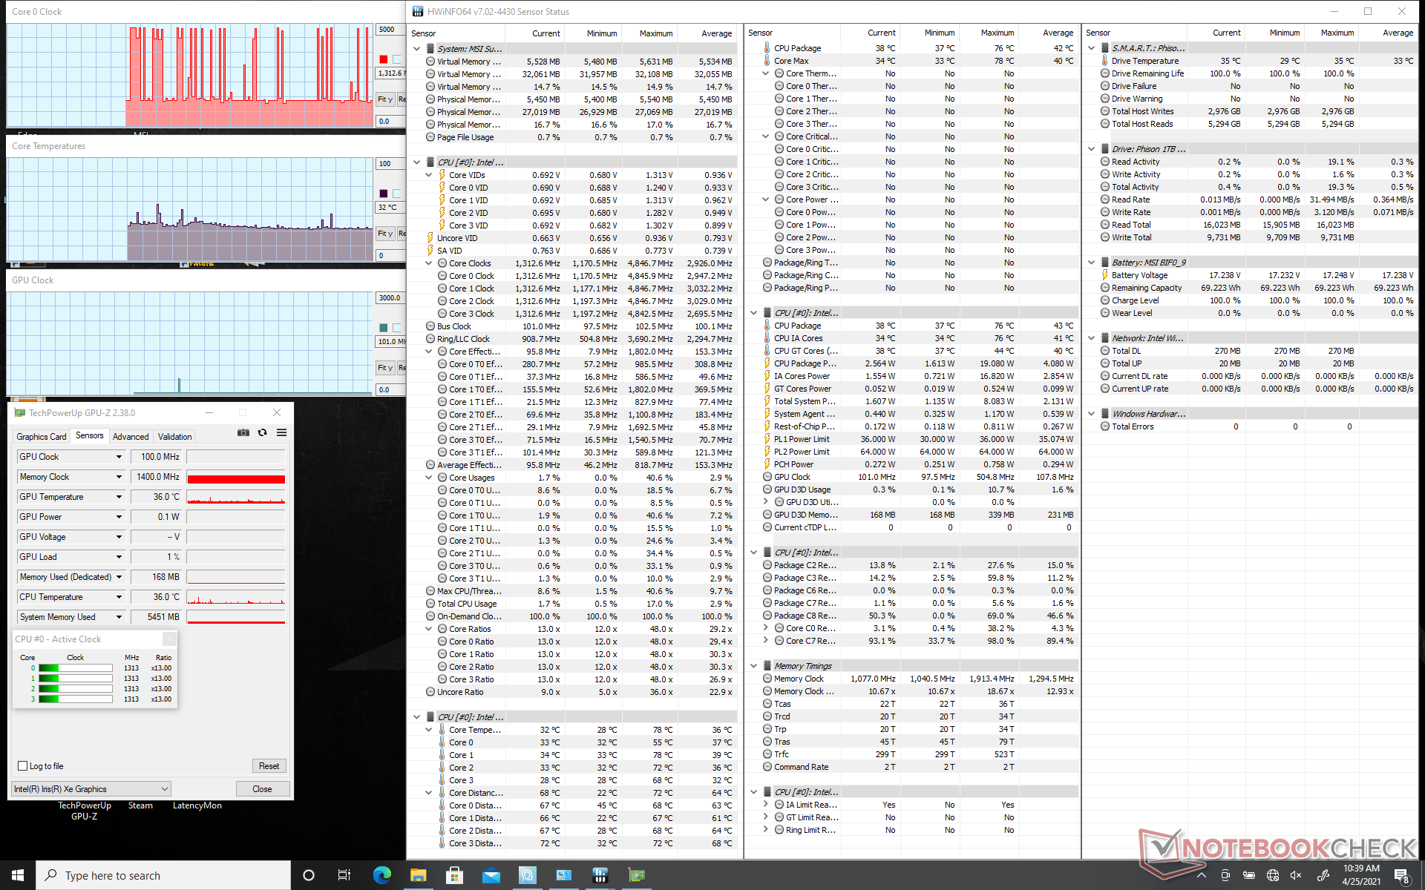Open the Advanced tab in GPU-Z

[131, 437]
